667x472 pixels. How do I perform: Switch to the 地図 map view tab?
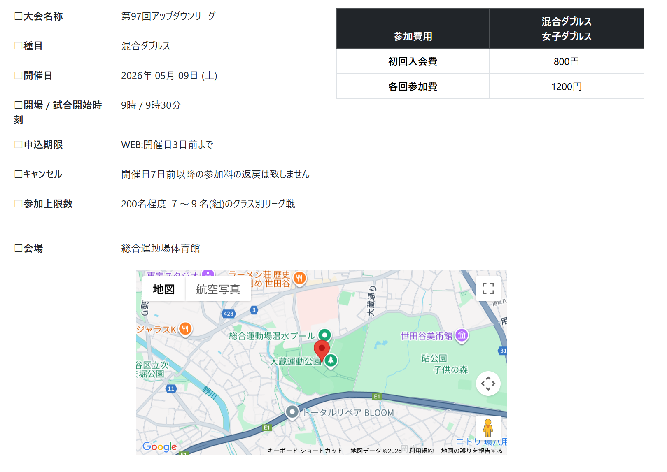point(164,289)
